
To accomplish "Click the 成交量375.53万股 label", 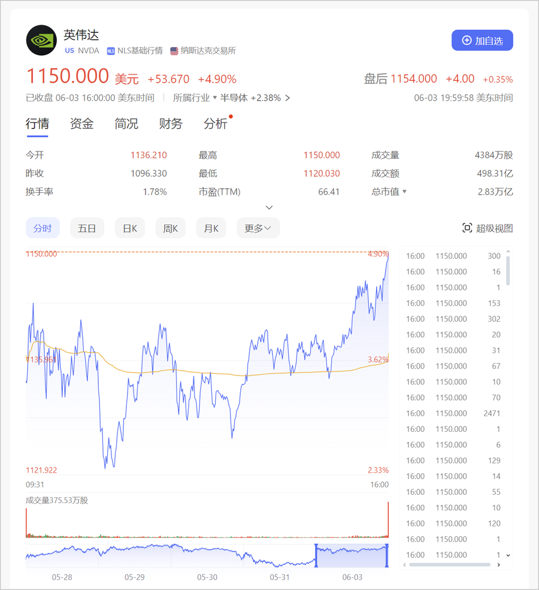I will [x=57, y=500].
